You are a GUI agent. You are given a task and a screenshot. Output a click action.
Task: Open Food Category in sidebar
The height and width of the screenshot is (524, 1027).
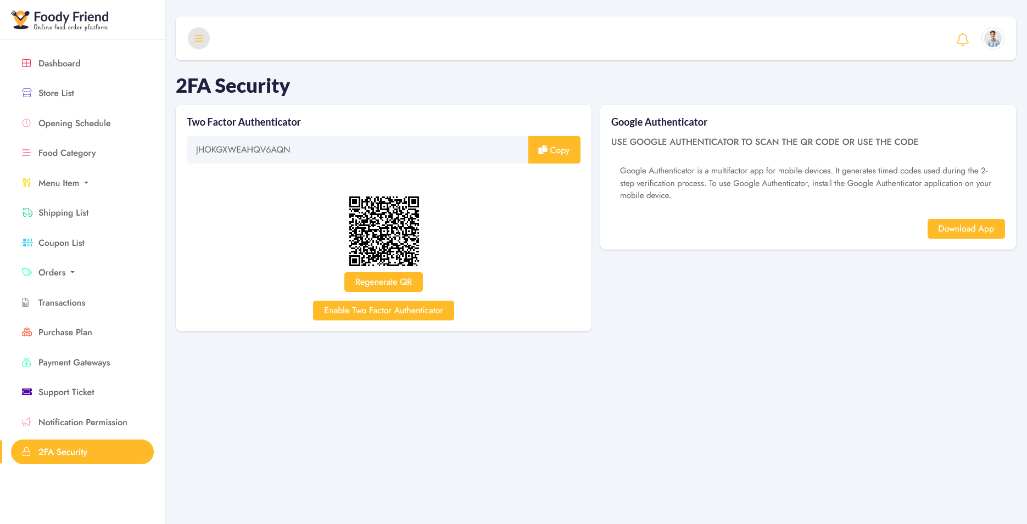point(67,153)
